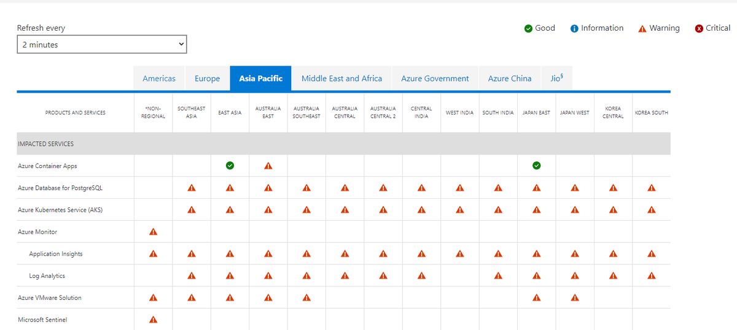Screen dimensions: 737x330
Task: Click Application Insights Australia Southeast warning icon
Action: coord(306,254)
